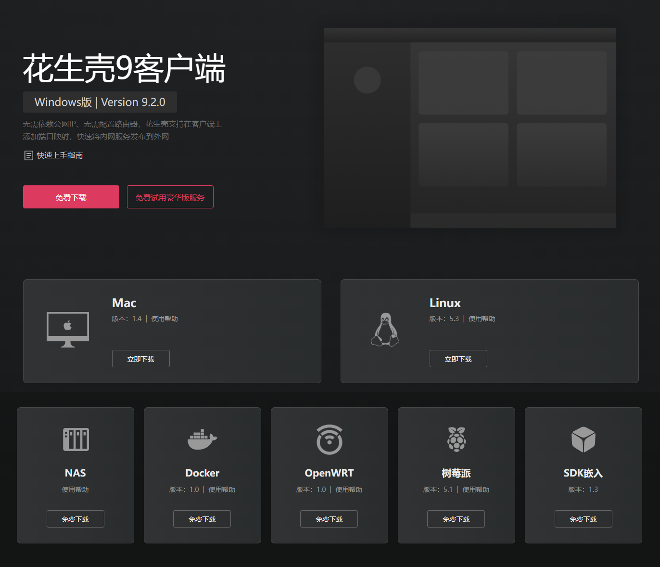Screen dimensions: 660x567
Task: Click 免费下载 under OpenWRT
Action: pyautogui.click(x=329, y=519)
